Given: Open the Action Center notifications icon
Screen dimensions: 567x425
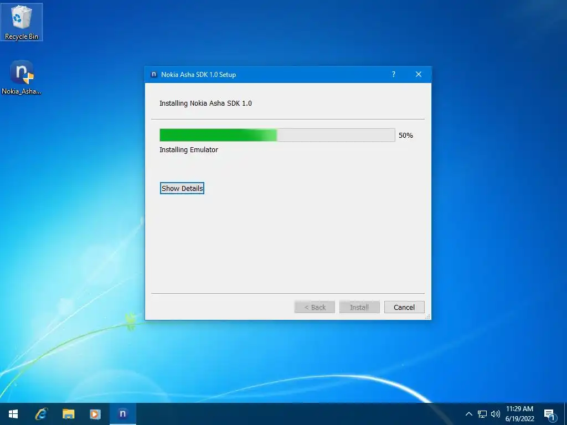Looking at the screenshot, I should pyautogui.click(x=549, y=414).
